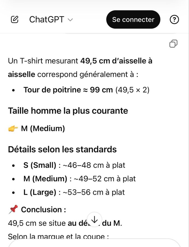The width and height of the screenshot is (189, 247).
Task: Select the Tour de poitrine bullet line
Action: (86, 90)
